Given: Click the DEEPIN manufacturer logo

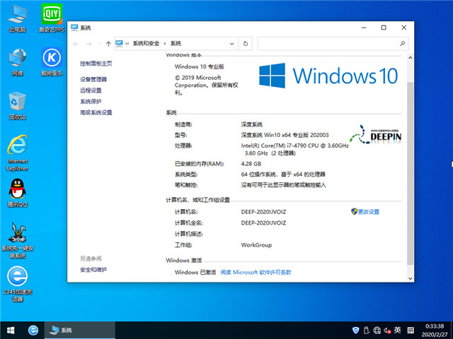Looking at the screenshot, I should (x=375, y=135).
